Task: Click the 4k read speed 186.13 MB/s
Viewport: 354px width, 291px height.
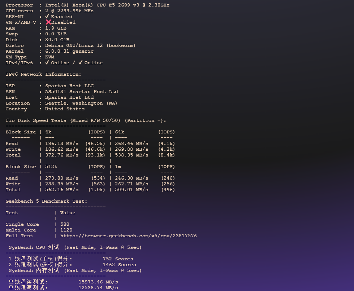Action: 61,144
